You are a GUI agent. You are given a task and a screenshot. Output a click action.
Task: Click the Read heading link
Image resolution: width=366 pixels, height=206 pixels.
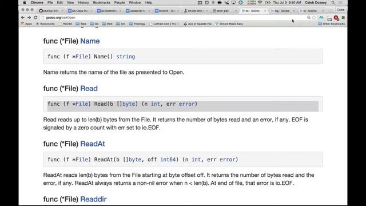tap(89, 89)
